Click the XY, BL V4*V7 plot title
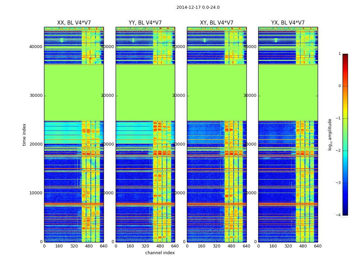The height and width of the screenshot is (269, 353). click(217, 23)
